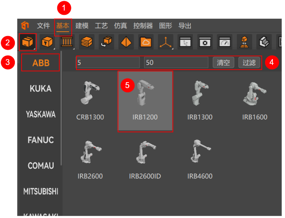The height and width of the screenshot is (218, 285).
Task: Click the orange pillar-shaped toolbar icon
Action: tap(67, 42)
